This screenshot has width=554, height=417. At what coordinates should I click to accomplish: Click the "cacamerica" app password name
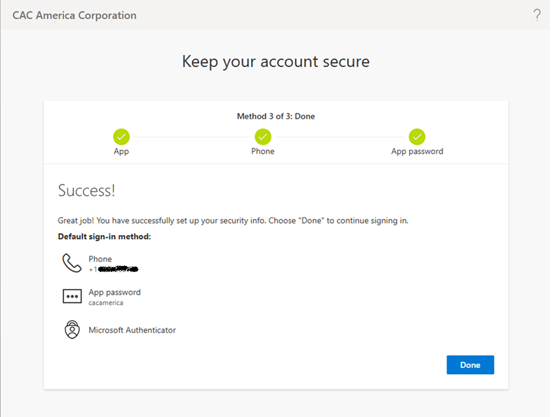click(x=105, y=303)
